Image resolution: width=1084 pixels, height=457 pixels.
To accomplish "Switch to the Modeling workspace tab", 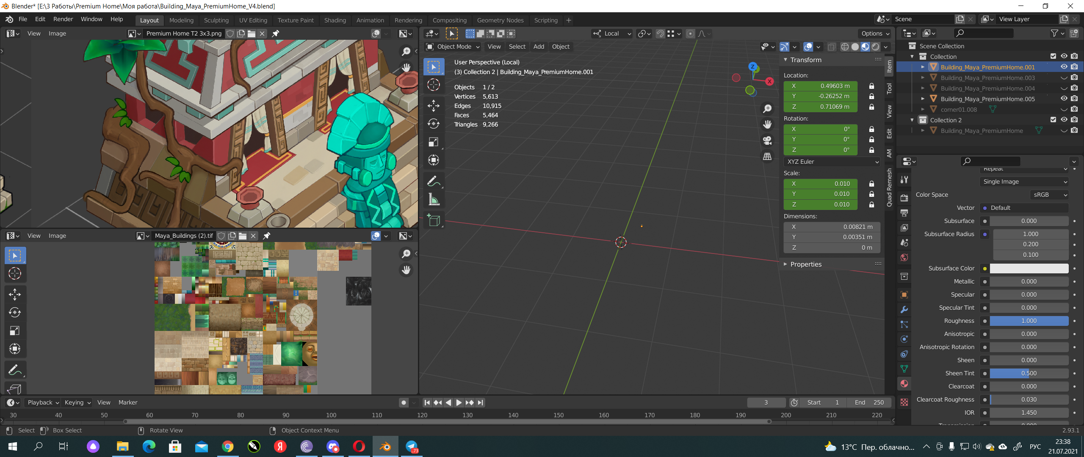I will pos(181,20).
